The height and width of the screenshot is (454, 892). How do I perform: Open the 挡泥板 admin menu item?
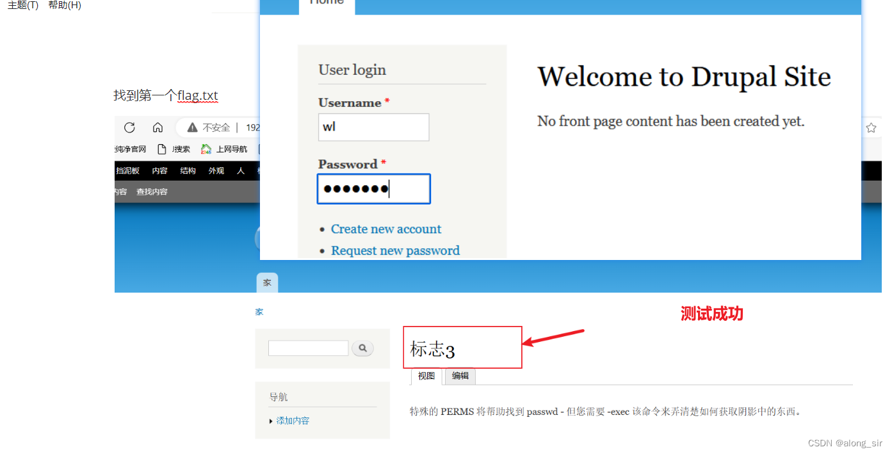click(x=127, y=171)
